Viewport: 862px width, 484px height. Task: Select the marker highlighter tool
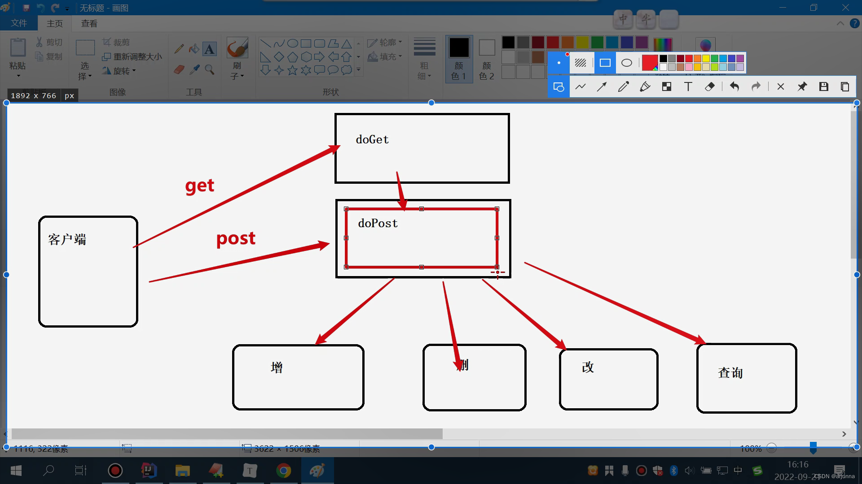click(645, 87)
